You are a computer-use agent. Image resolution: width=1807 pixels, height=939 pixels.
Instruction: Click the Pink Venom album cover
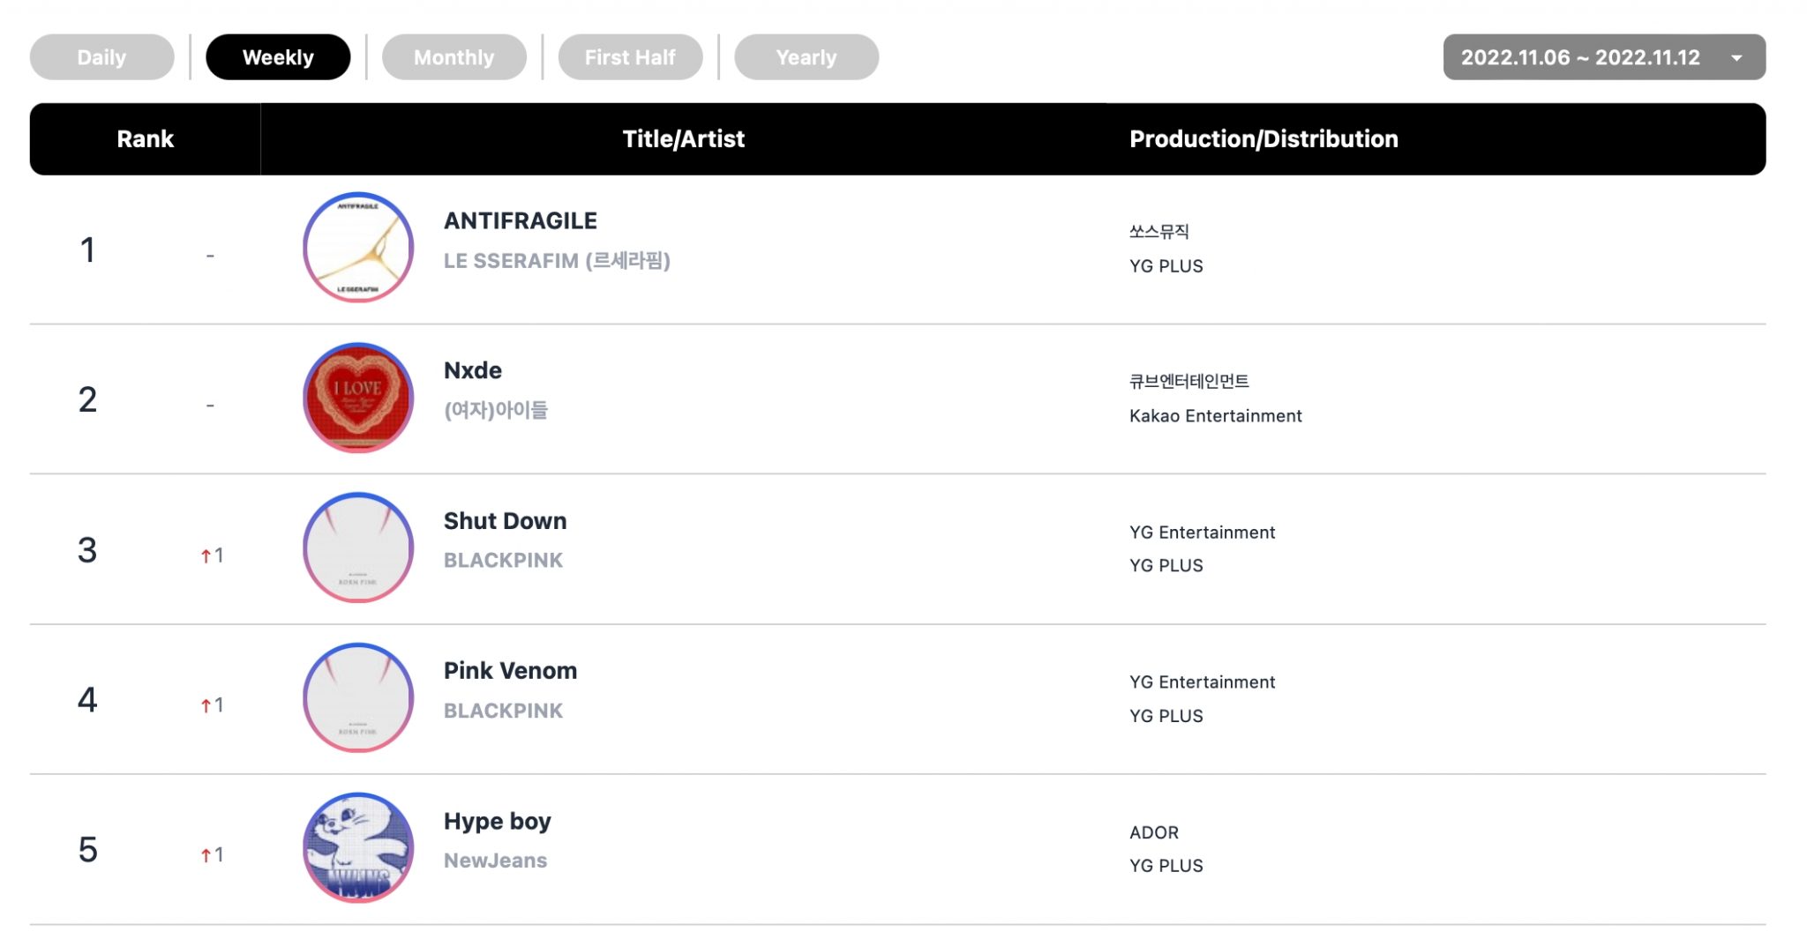click(357, 697)
